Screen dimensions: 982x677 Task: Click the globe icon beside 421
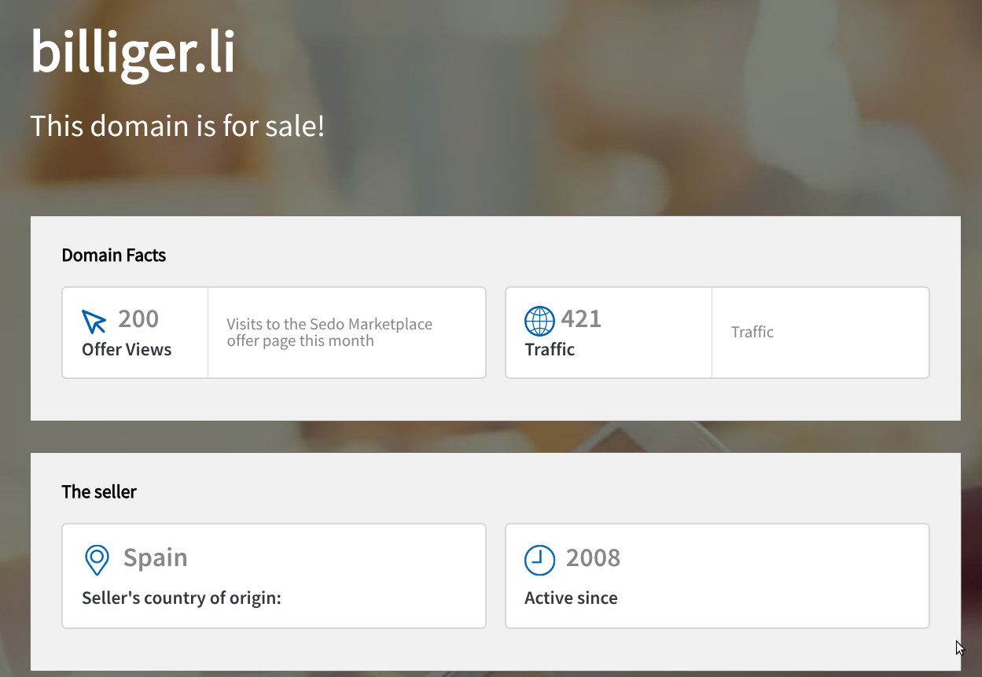539,321
